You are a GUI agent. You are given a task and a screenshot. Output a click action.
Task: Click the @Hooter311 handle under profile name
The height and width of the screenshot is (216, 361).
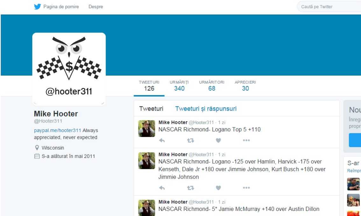tap(48, 121)
